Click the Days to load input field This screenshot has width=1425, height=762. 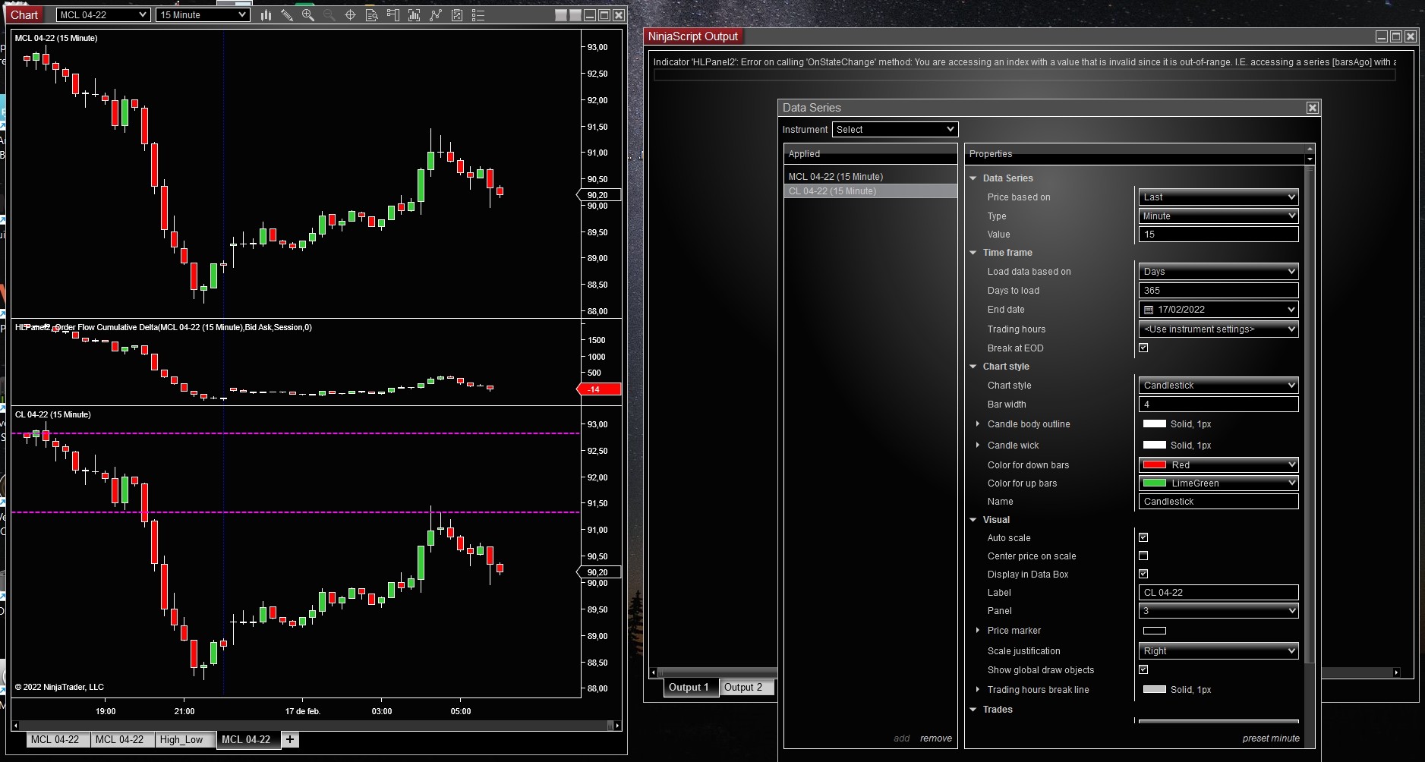[x=1219, y=291]
